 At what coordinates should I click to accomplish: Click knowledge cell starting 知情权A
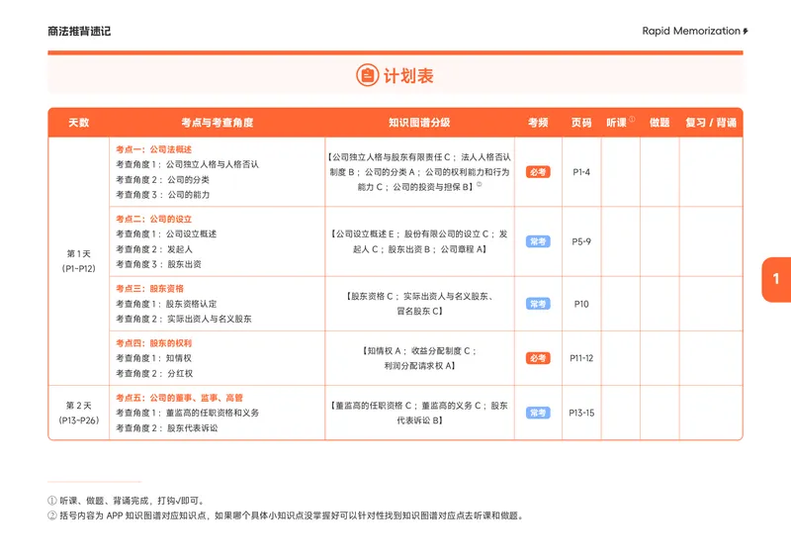coord(419,358)
